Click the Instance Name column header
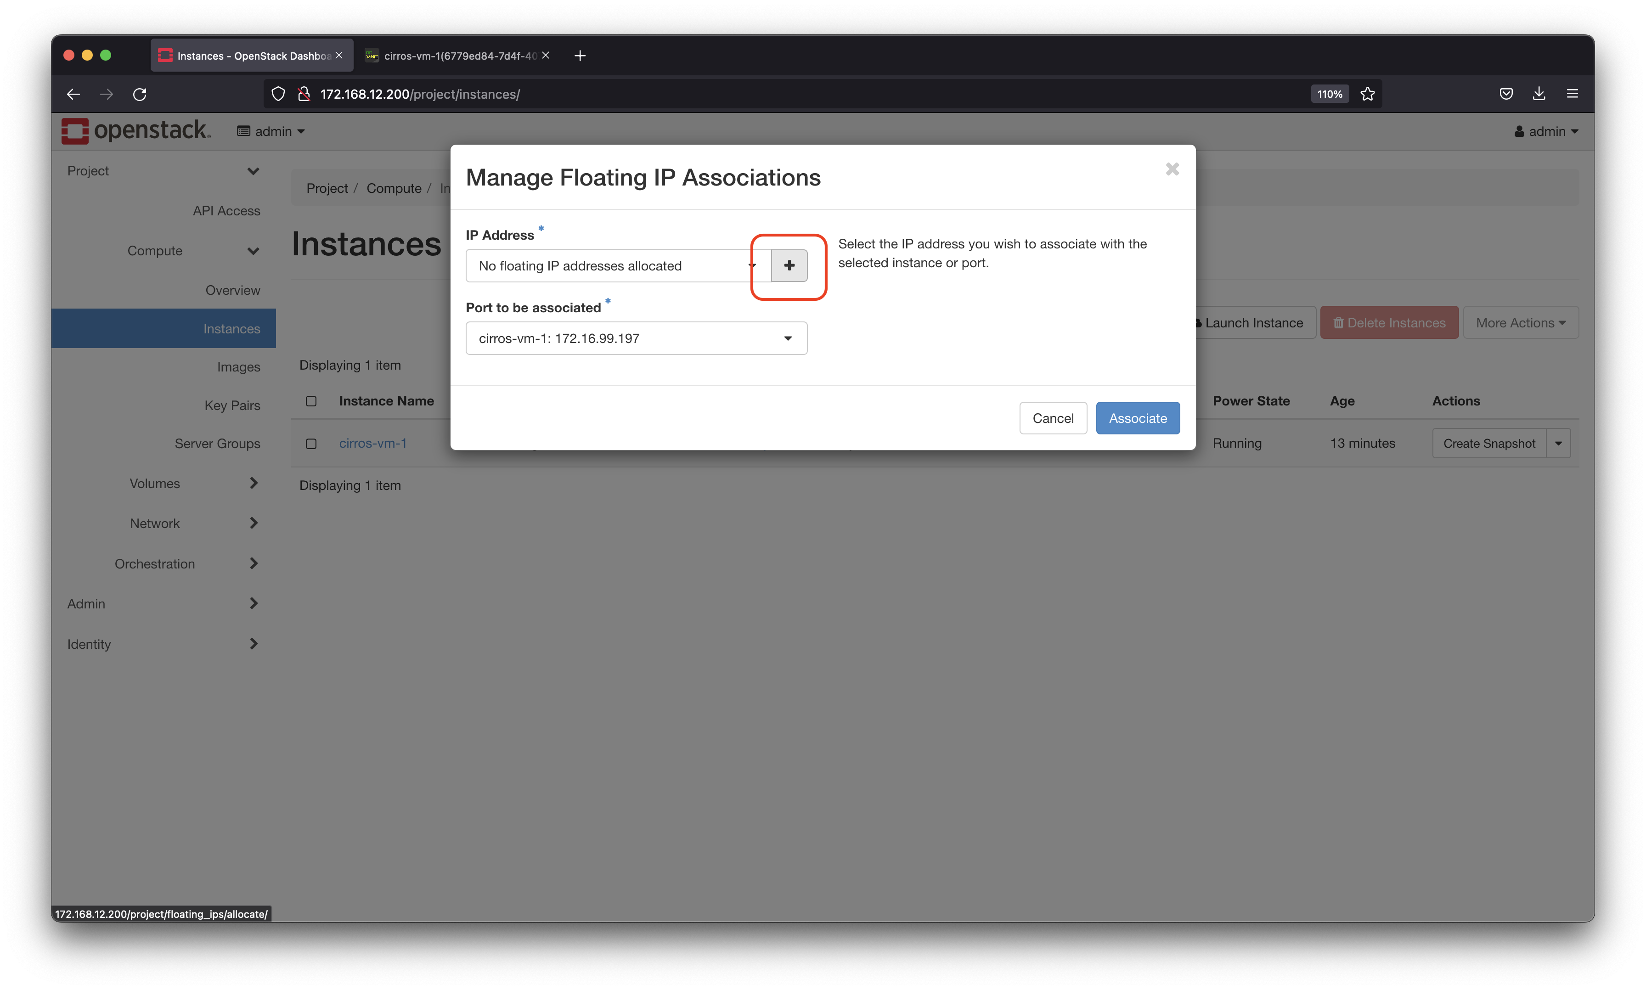The width and height of the screenshot is (1646, 990). 386,401
